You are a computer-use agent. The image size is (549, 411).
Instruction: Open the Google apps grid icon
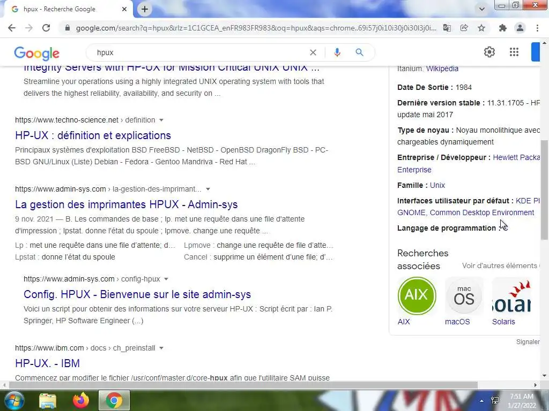514,52
